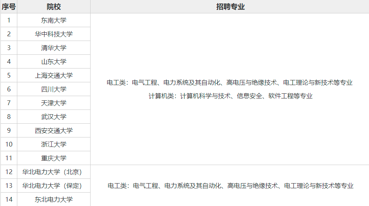
Task: Click row number 7 cell
Action: click(9, 103)
